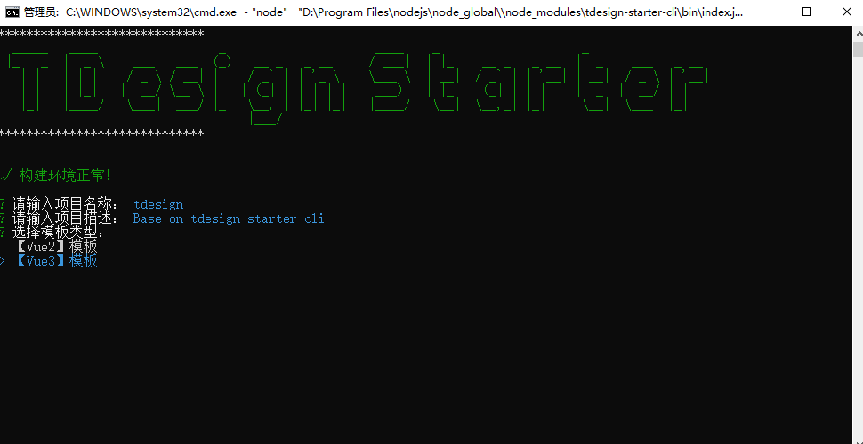863x444 pixels.
Task: Click the project name value tdesign
Action: tap(158, 204)
